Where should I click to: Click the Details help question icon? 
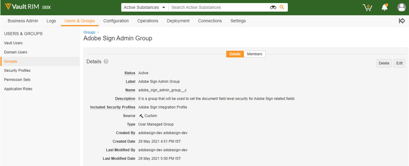coord(106,62)
